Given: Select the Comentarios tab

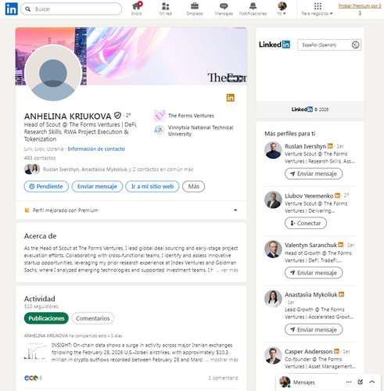Looking at the screenshot, I should point(93,318).
